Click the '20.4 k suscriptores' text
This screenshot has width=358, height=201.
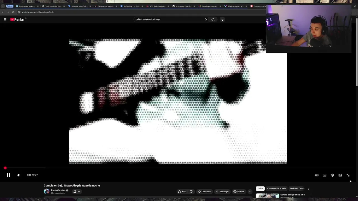(58, 193)
